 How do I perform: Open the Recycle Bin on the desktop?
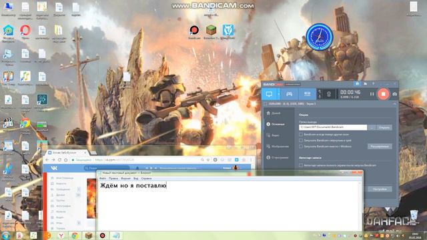414,217
